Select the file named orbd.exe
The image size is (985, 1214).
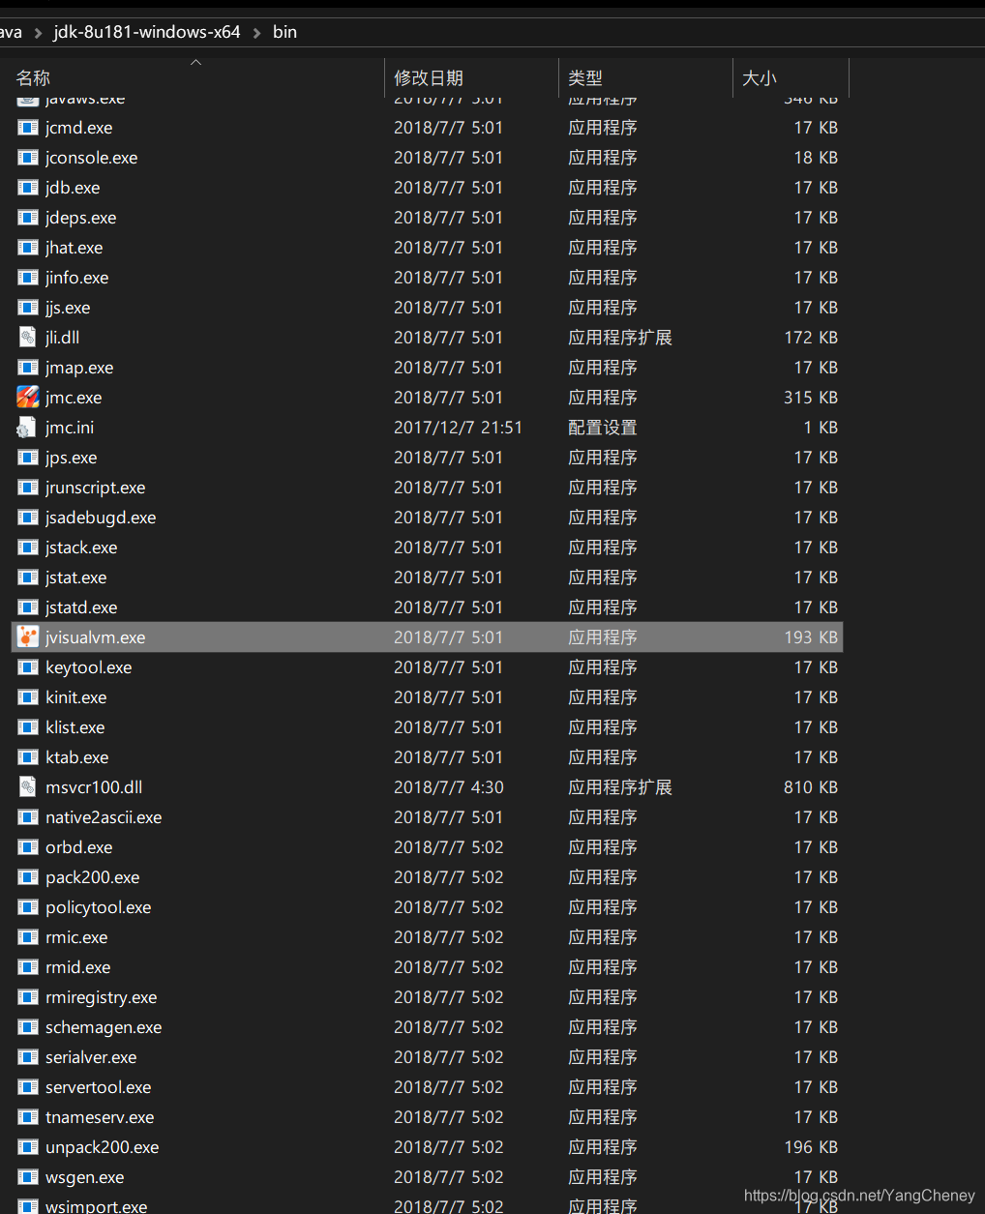[x=78, y=846]
